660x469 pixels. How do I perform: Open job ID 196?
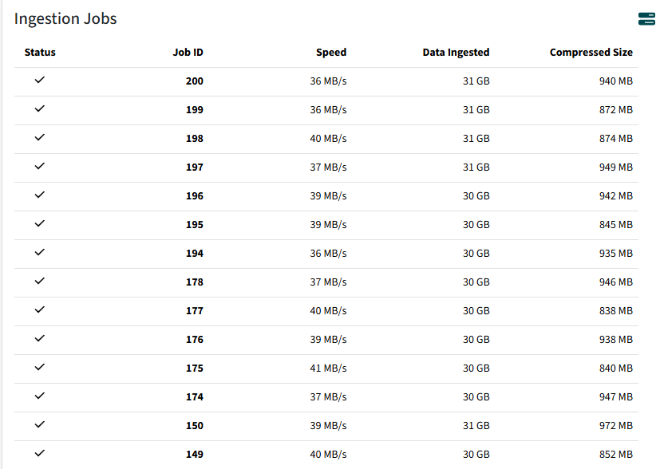click(194, 196)
